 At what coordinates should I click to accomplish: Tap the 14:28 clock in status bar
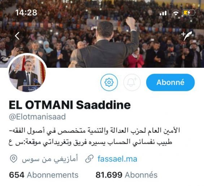click(26, 13)
